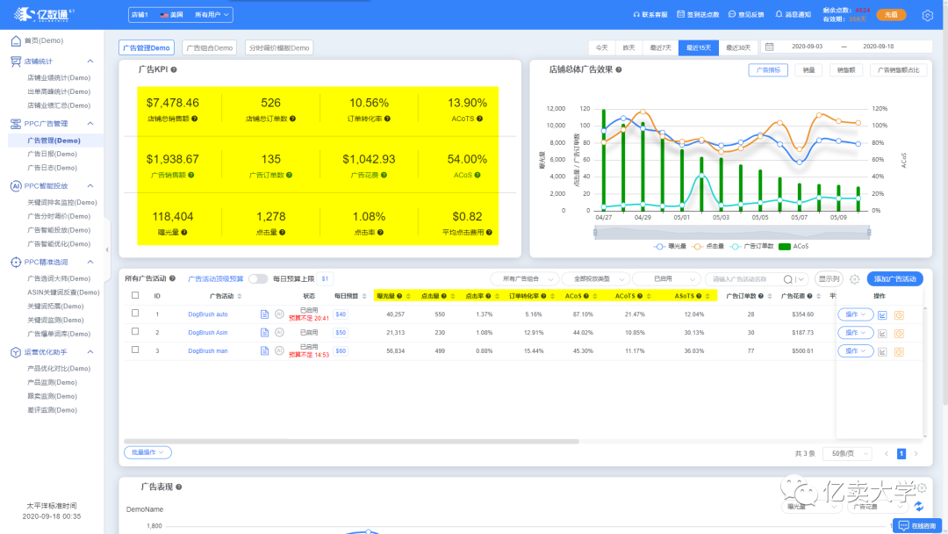This screenshot has height=534, width=948.
Task: Expand the 所有广告组合 filter dropdown
Action: [x=522, y=278]
